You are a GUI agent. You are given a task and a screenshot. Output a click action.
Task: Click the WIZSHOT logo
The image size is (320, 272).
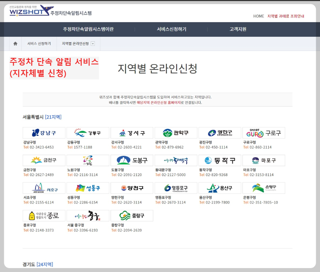click(x=28, y=12)
